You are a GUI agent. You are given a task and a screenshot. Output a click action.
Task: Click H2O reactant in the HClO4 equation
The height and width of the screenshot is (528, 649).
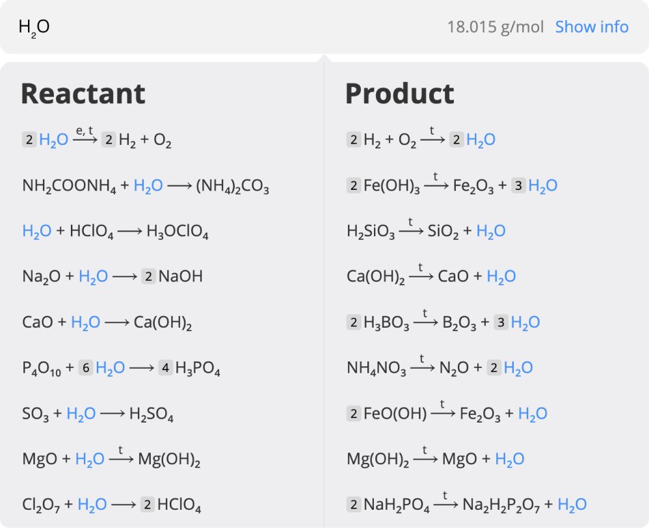coord(37,230)
